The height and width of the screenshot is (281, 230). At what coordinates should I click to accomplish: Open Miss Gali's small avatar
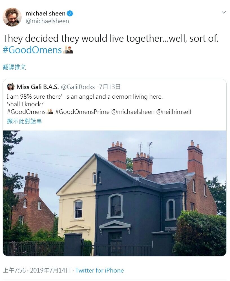(x=11, y=87)
